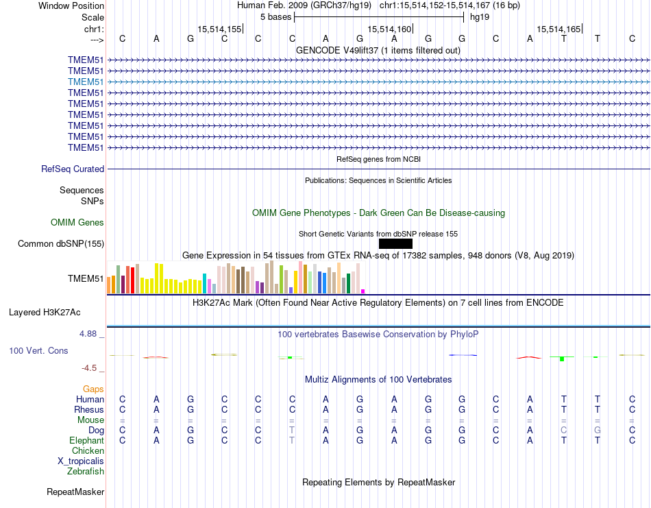651x508 pixels.
Task: Click TMEM51 label beside the GTEx bar chart
Action: [86, 279]
